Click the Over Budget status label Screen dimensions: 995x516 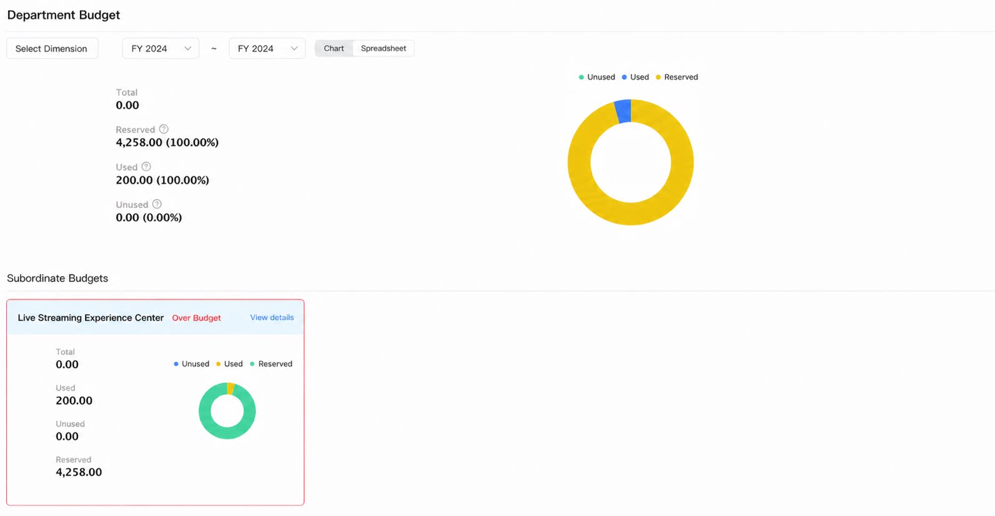(x=196, y=318)
